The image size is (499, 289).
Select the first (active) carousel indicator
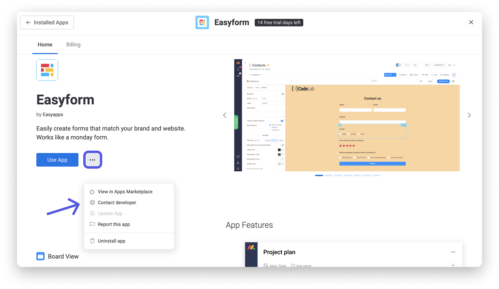pyautogui.click(x=319, y=175)
